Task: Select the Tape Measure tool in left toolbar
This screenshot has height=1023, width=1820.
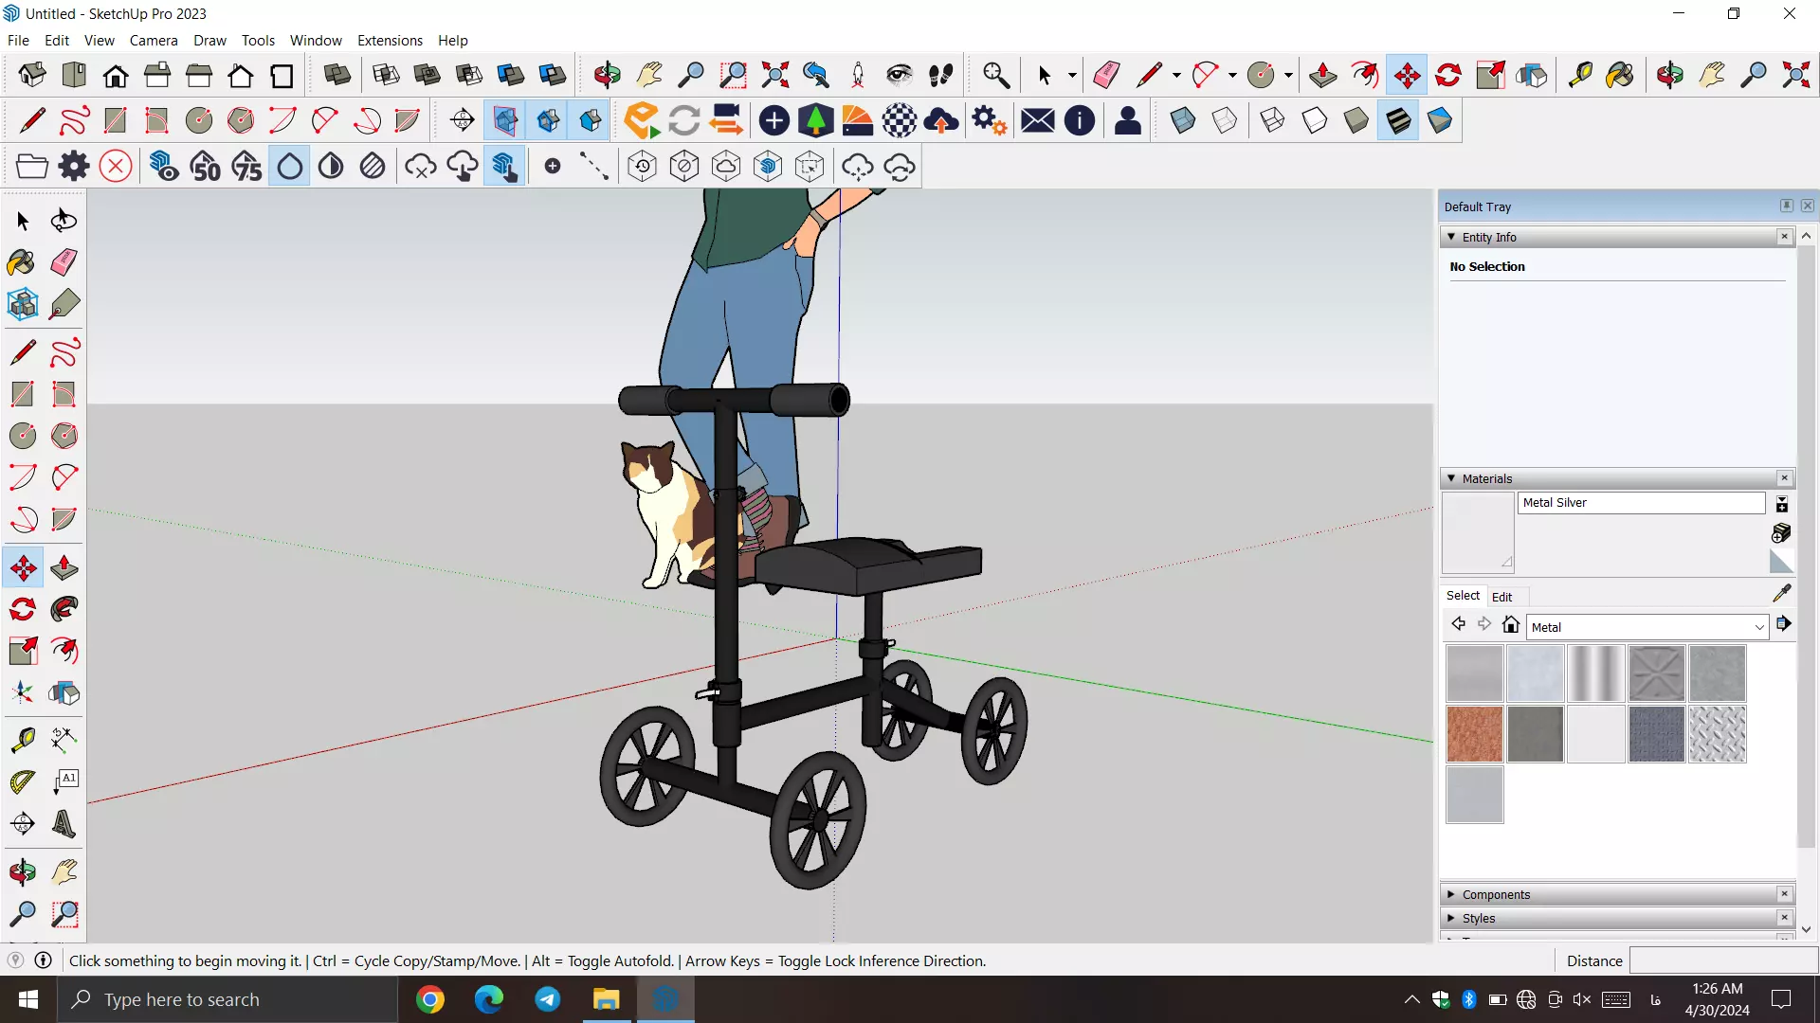Action: pos(22,739)
